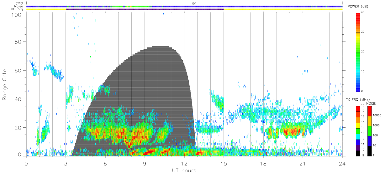
Task: Click the 'POWER (dB)' legend title
Action: tap(358, 7)
